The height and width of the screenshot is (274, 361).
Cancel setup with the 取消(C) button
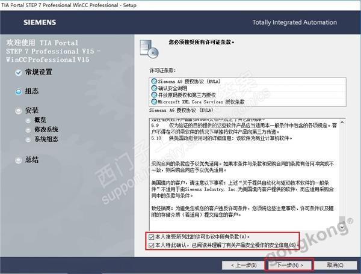click(x=335, y=265)
